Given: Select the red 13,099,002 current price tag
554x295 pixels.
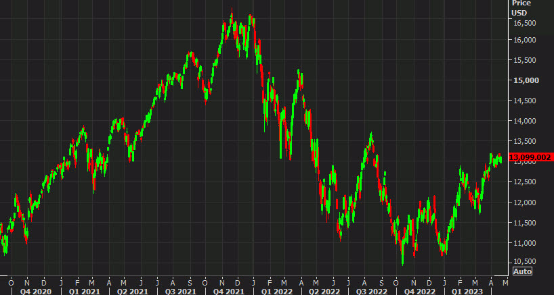Looking at the screenshot, I should coord(530,157).
